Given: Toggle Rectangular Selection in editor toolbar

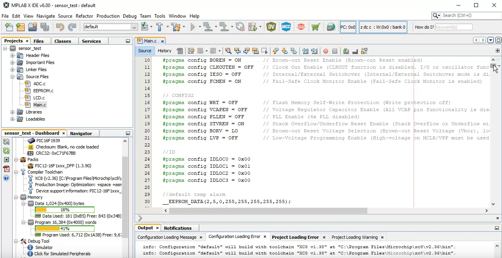Looking at the screenshot, I should click(265, 51).
